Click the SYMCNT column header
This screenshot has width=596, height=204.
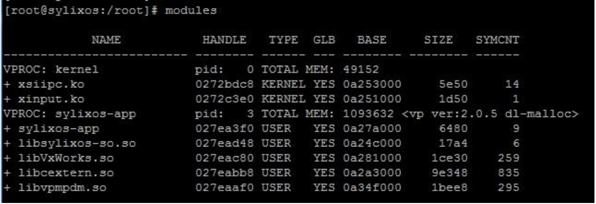pos(498,40)
